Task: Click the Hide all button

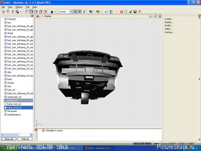Action: [x=25, y=139]
